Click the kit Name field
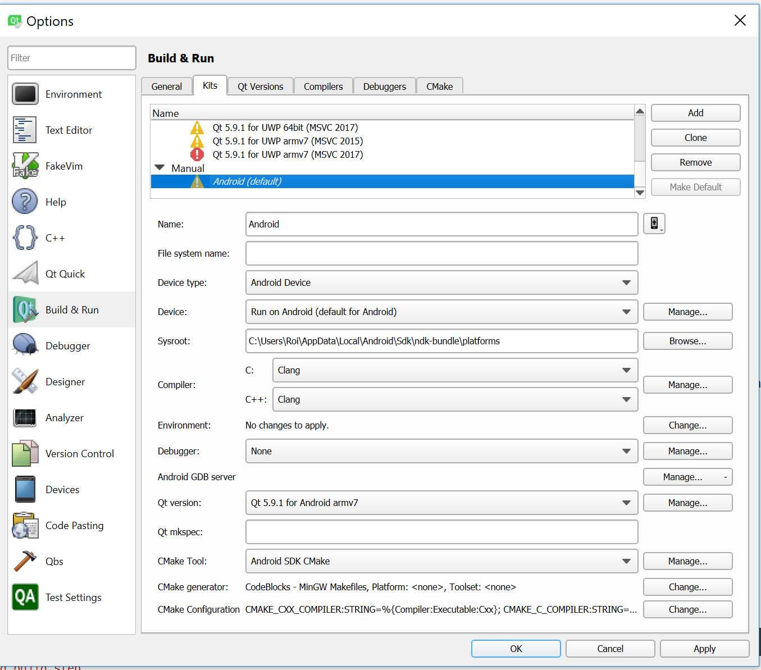 [x=441, y=224]
